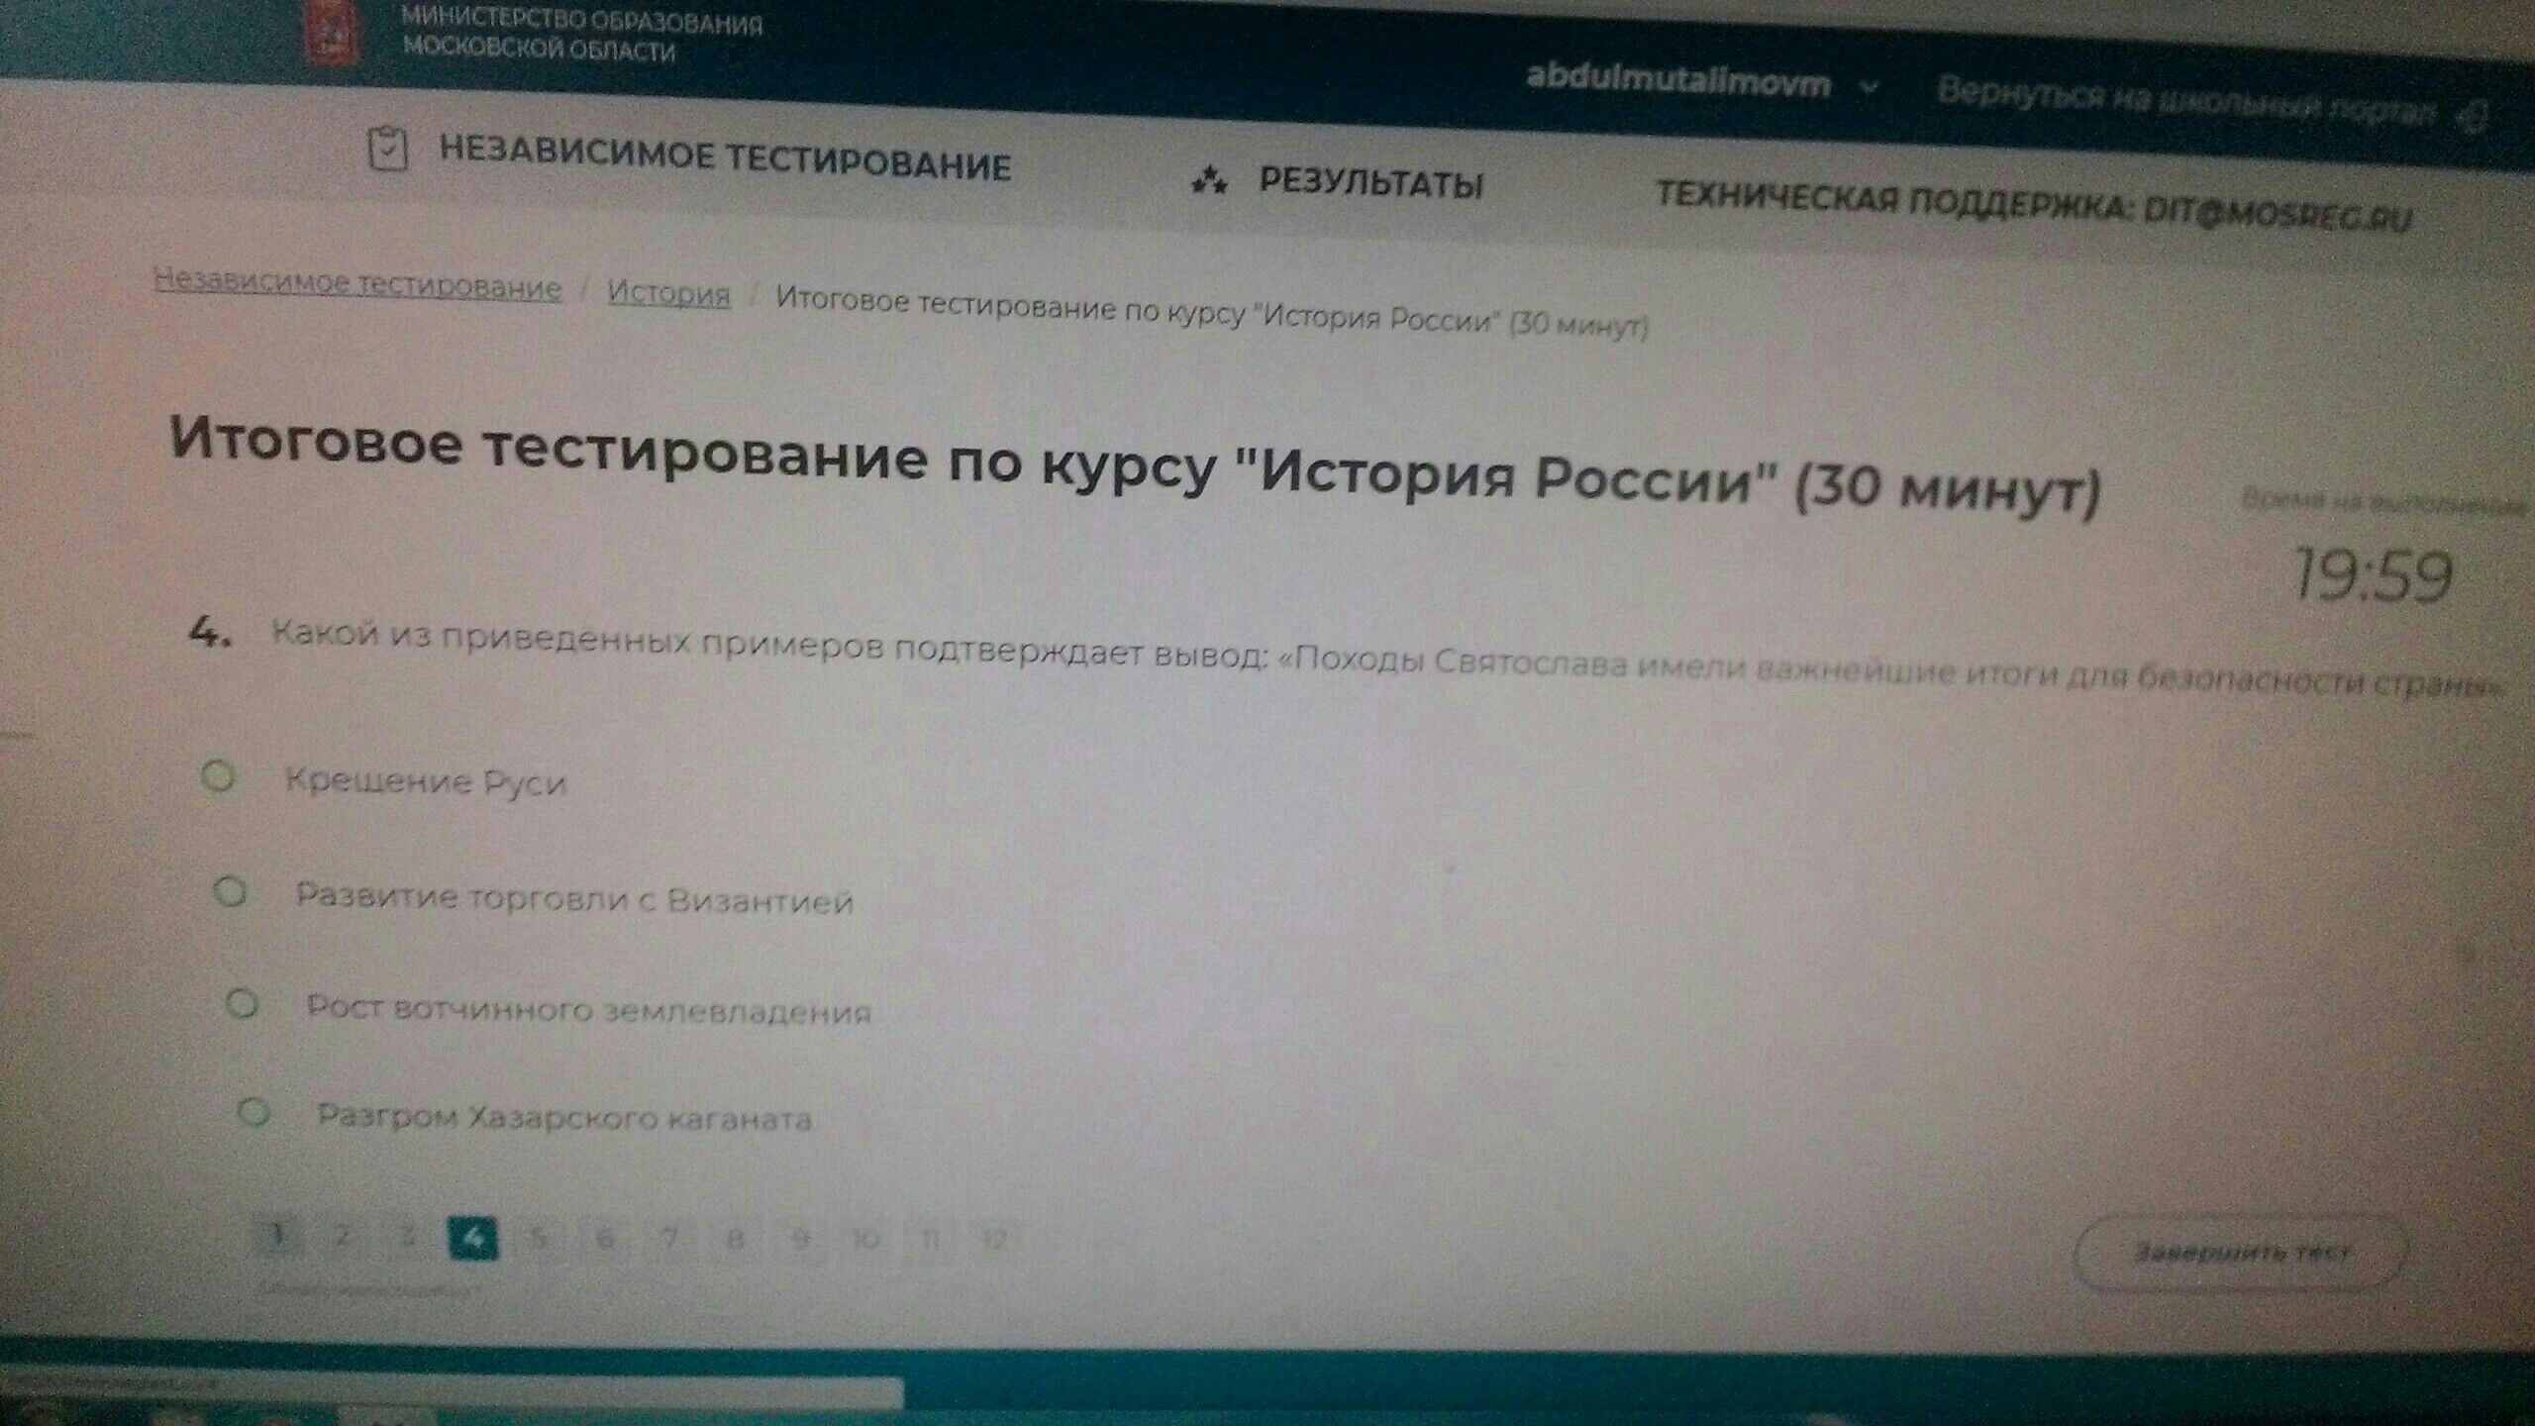
Task: Choose the Развитие торговли с Византией option
Action: (230, 893)
